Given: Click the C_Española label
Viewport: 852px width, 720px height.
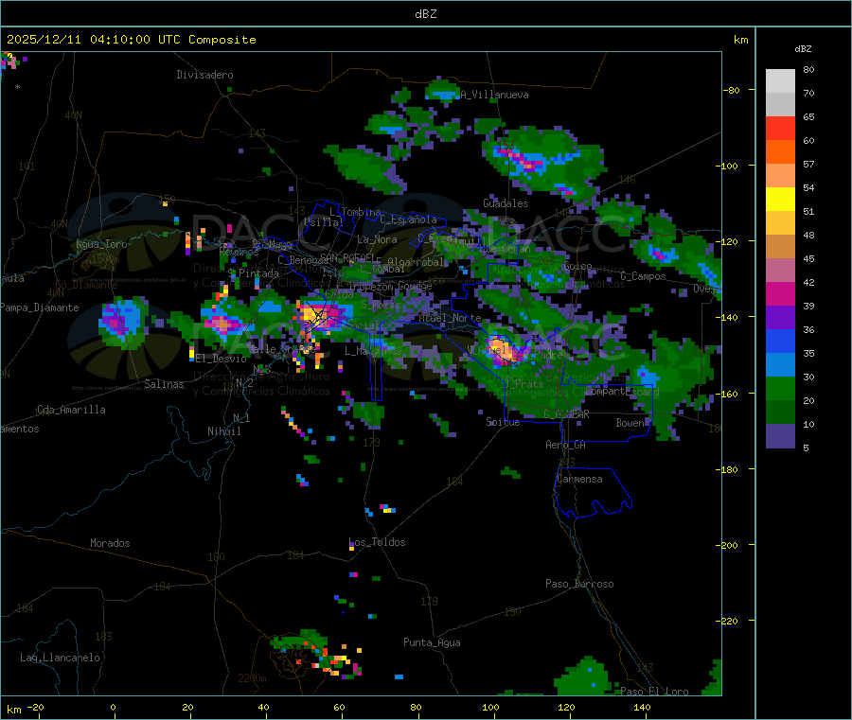Looking at the screenshot, I should click(408, 220).
